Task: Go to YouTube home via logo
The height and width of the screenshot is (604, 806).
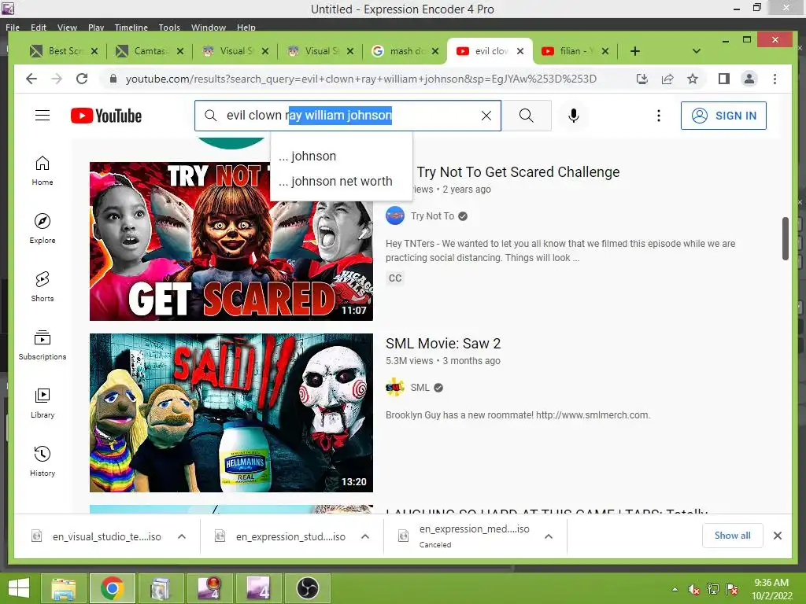Action: 106,116
